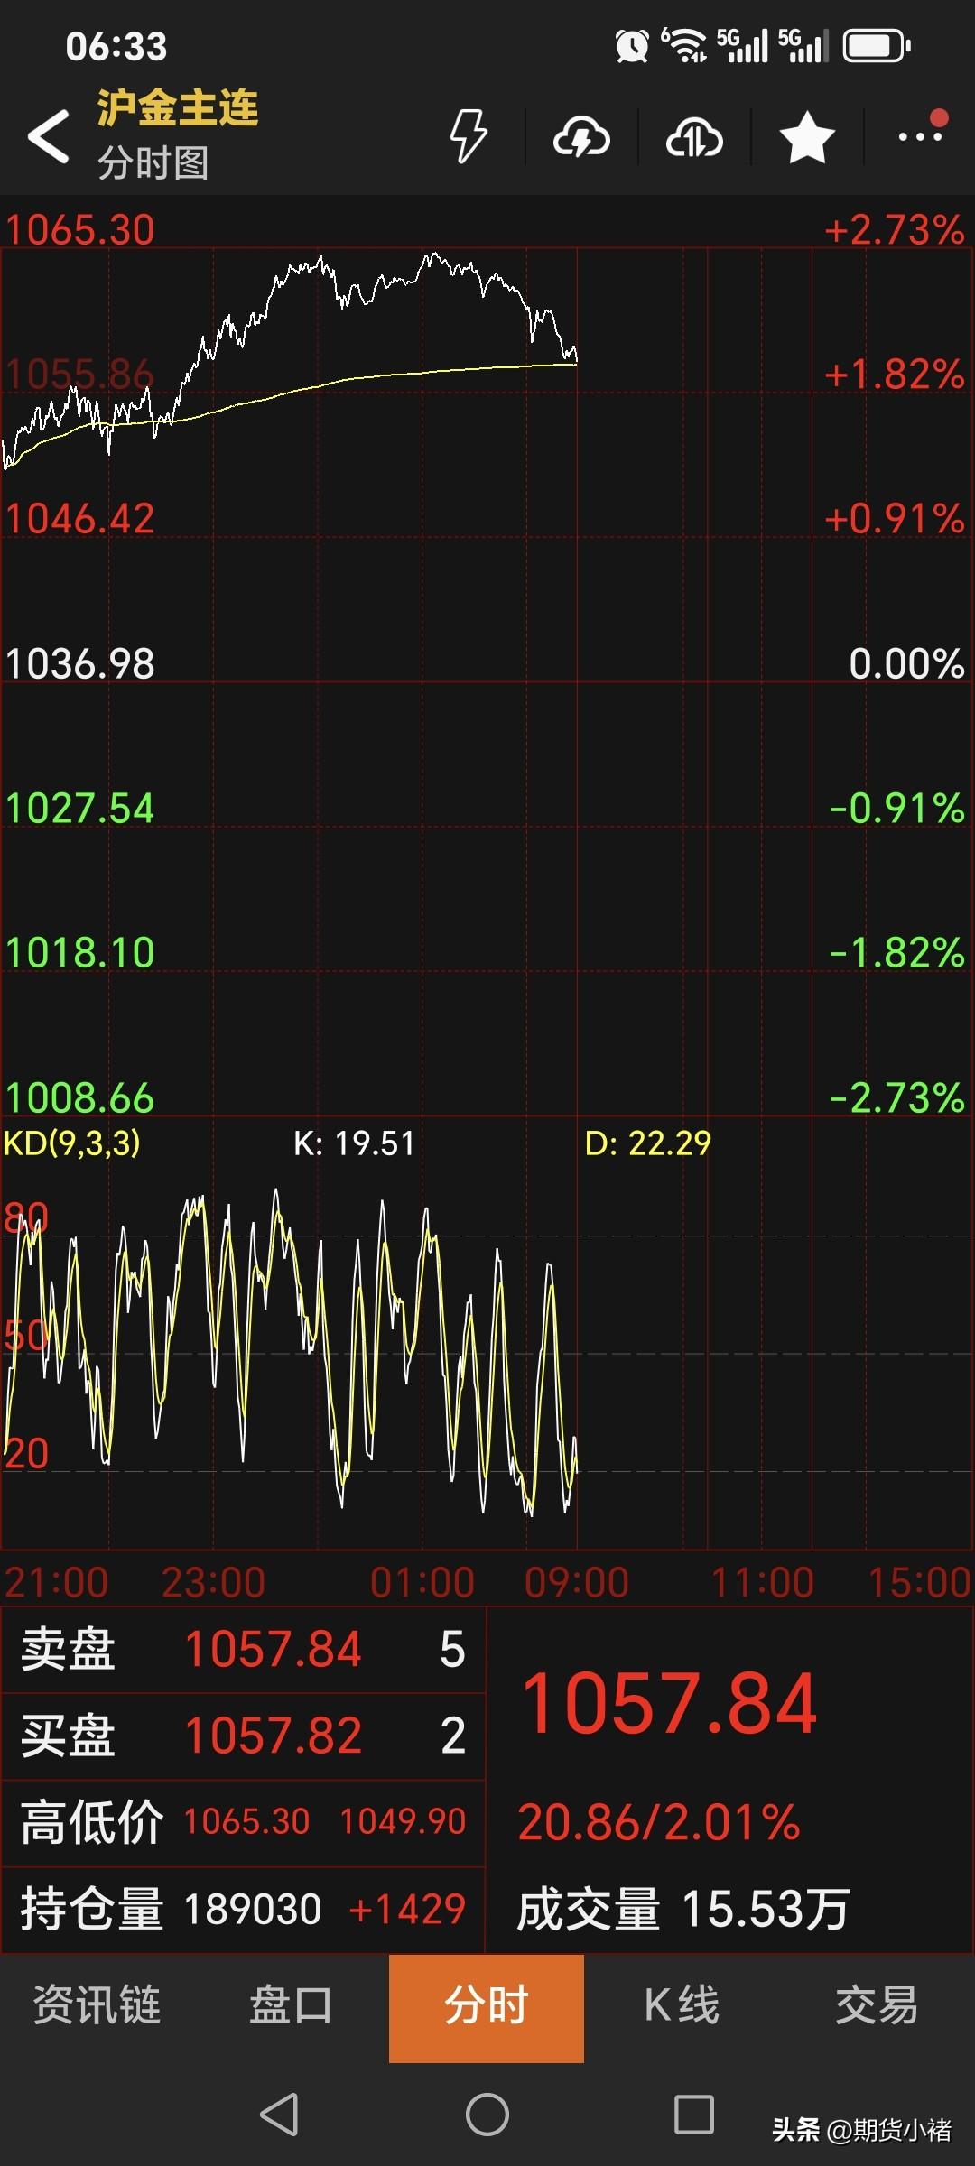Tap the 成交量 15.53万 volume
The width and height of the screenshot is (975, 2166).
[x=683, y=1909]
